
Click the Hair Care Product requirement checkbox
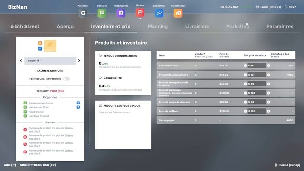pyautogui.click(x=25, y=116)
